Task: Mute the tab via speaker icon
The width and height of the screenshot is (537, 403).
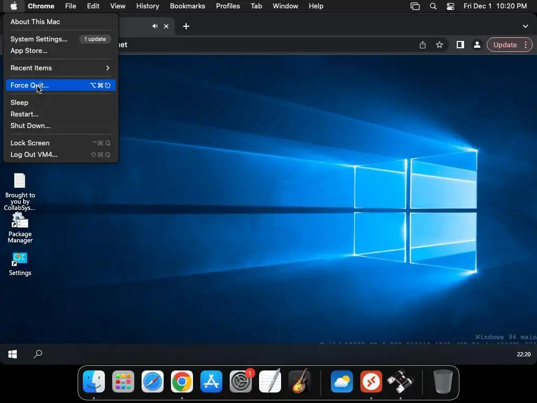Action: tap(155, 26)
